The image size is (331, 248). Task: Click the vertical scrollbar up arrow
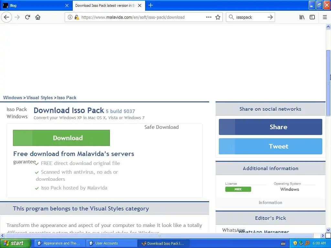328,26
